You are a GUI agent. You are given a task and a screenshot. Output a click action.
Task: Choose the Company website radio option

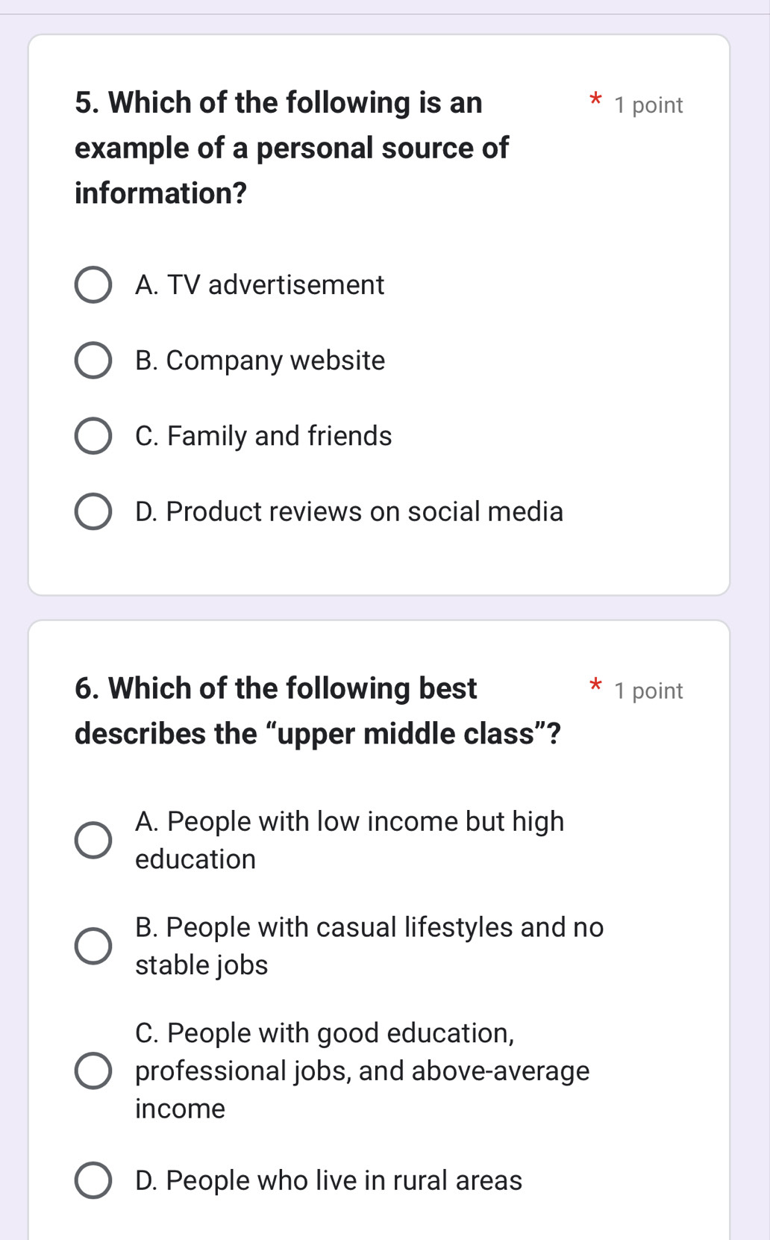coord(93,361)
